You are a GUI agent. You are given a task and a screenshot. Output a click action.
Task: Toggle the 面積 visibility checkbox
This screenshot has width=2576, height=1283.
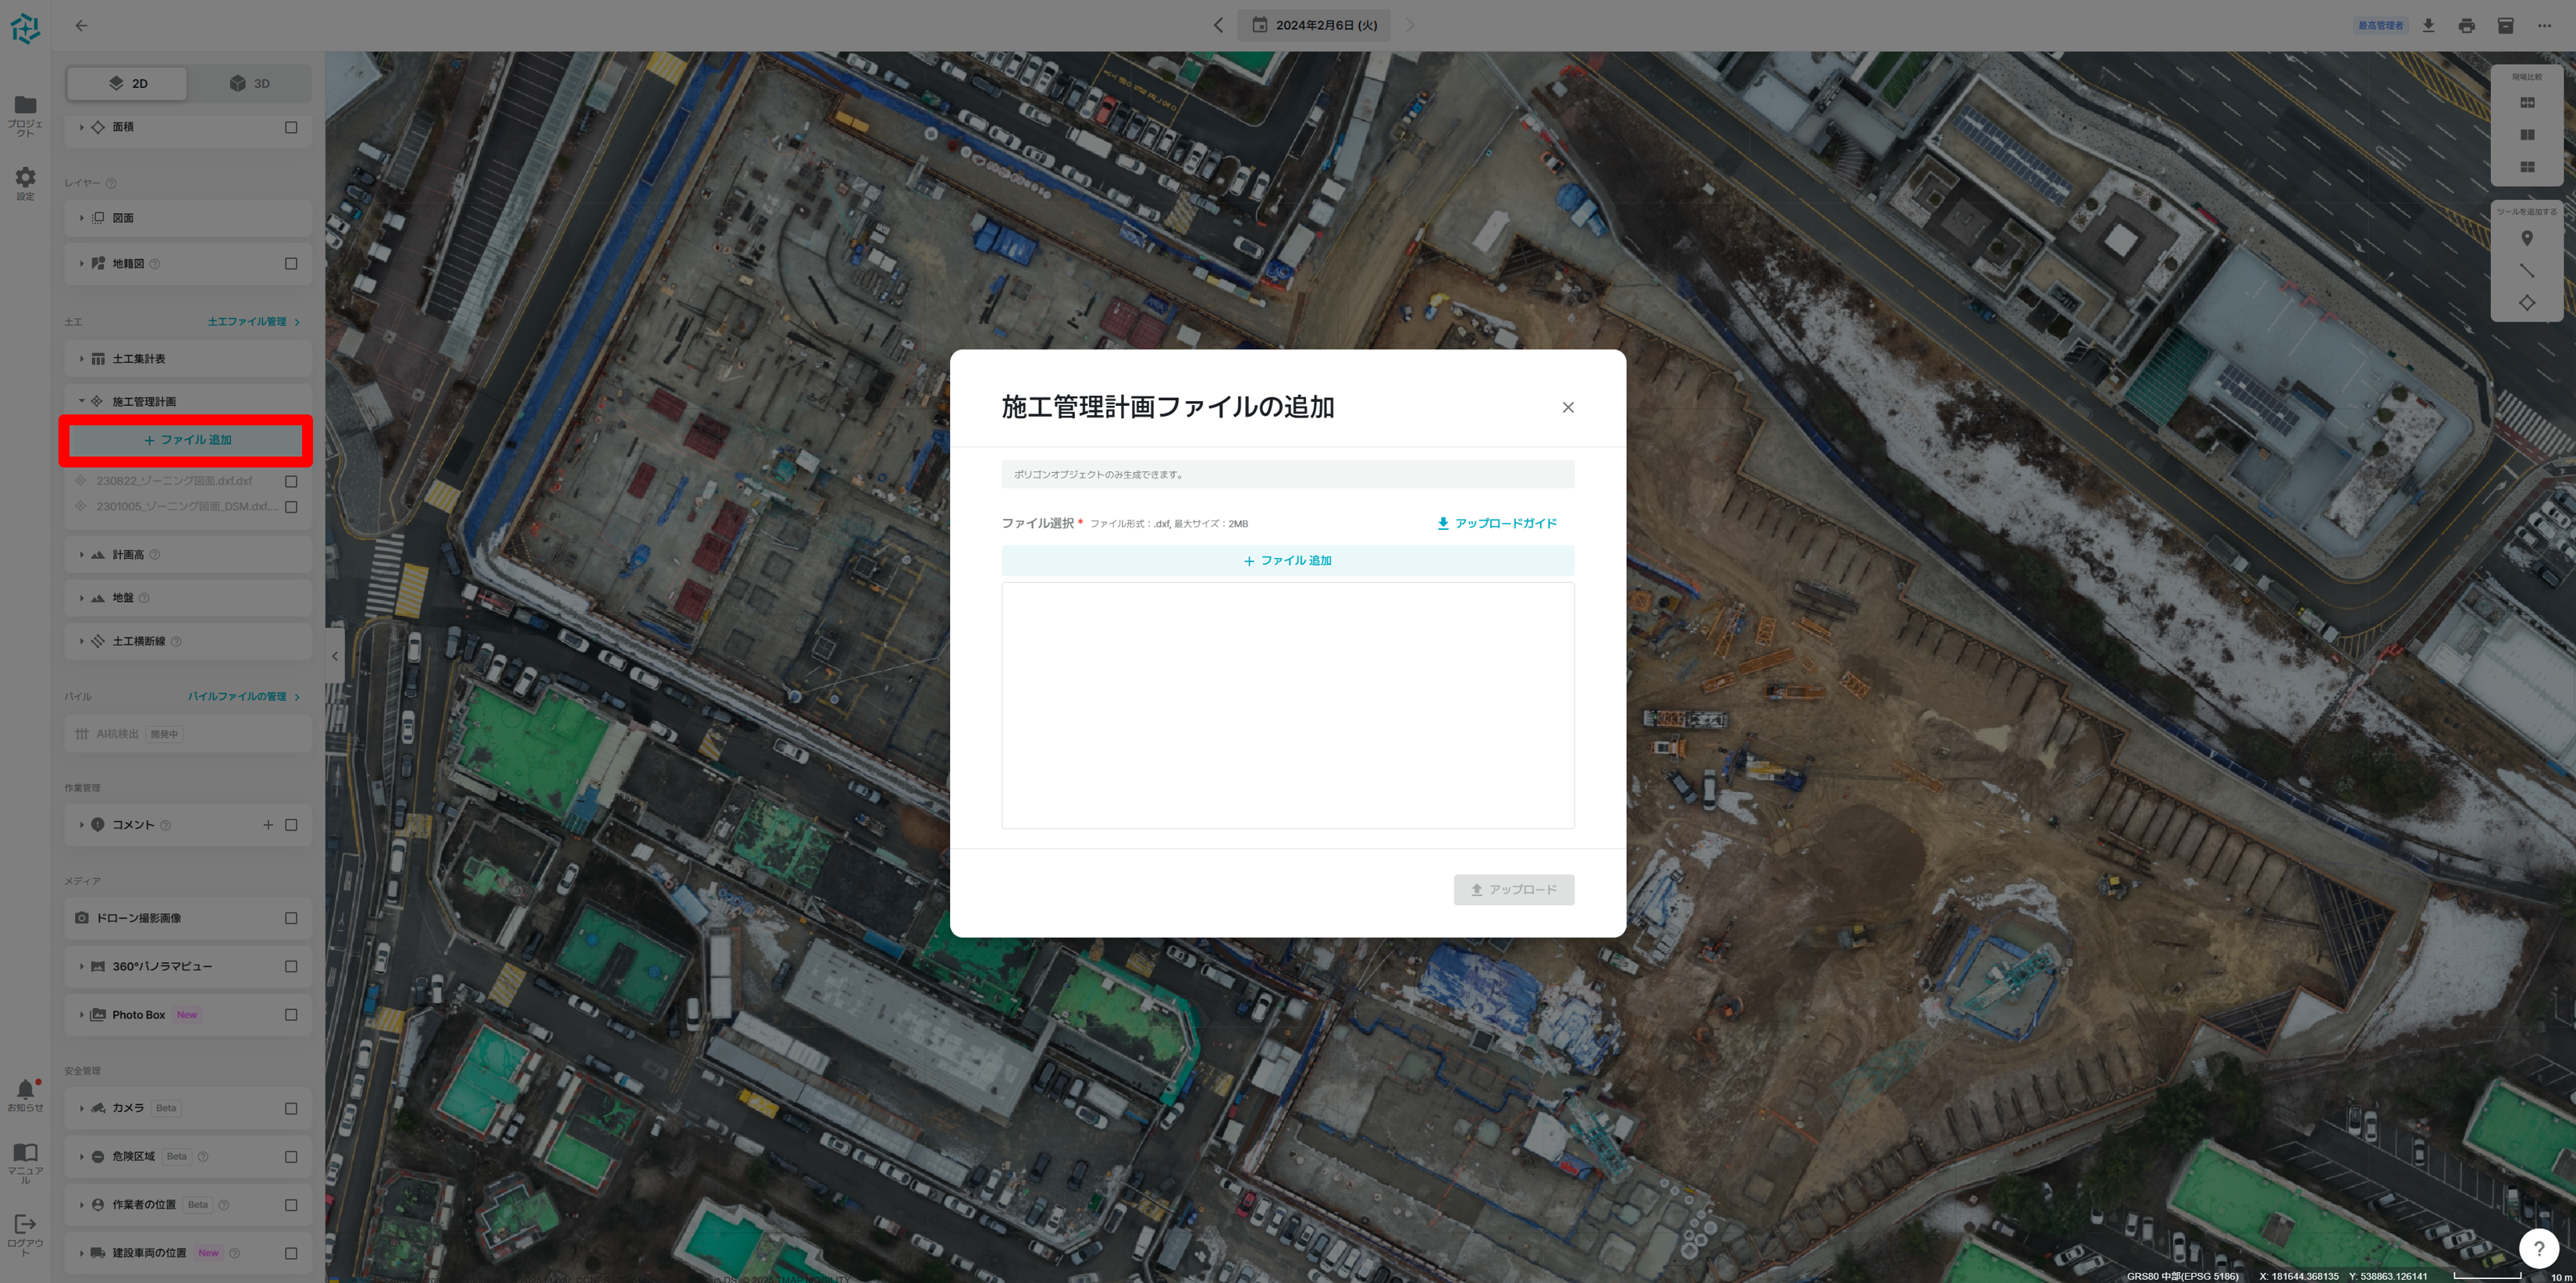290,128
